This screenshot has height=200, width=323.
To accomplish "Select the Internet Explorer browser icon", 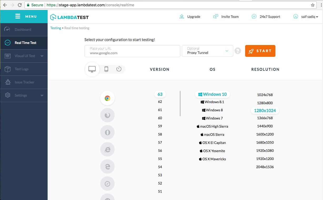I will pos(107,149).
